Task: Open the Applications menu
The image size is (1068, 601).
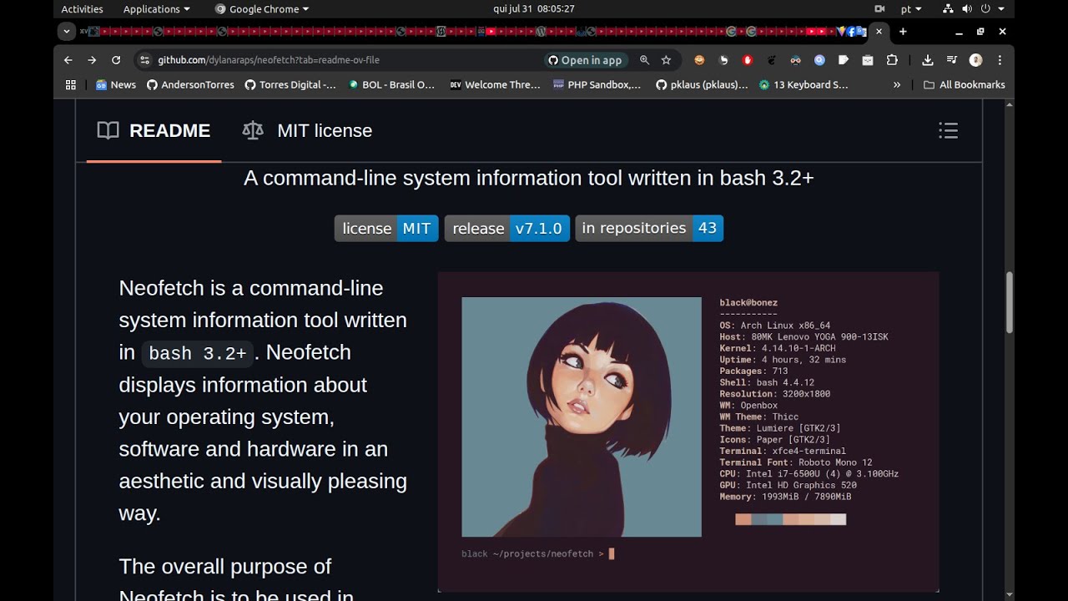Action: 156,9
